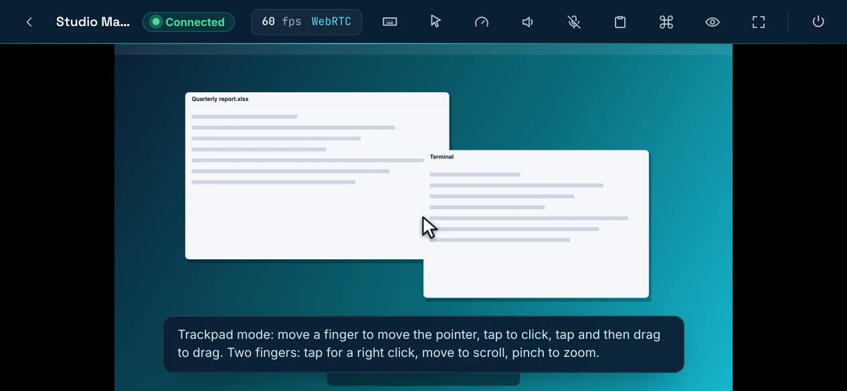Image resolution: width=847 pixels, height=391 pixels.
Task: Click the Quarterly report.xlsx window title
Action: 220,99
